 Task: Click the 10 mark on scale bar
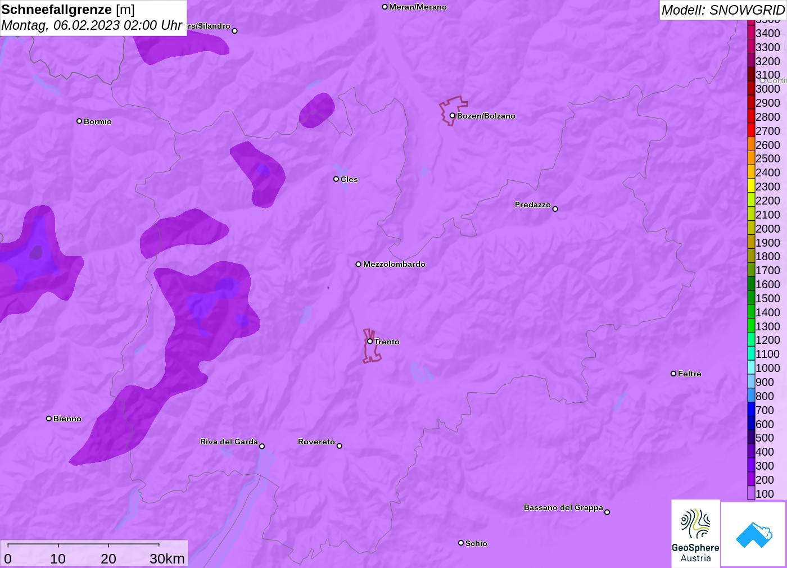(58, 558)
